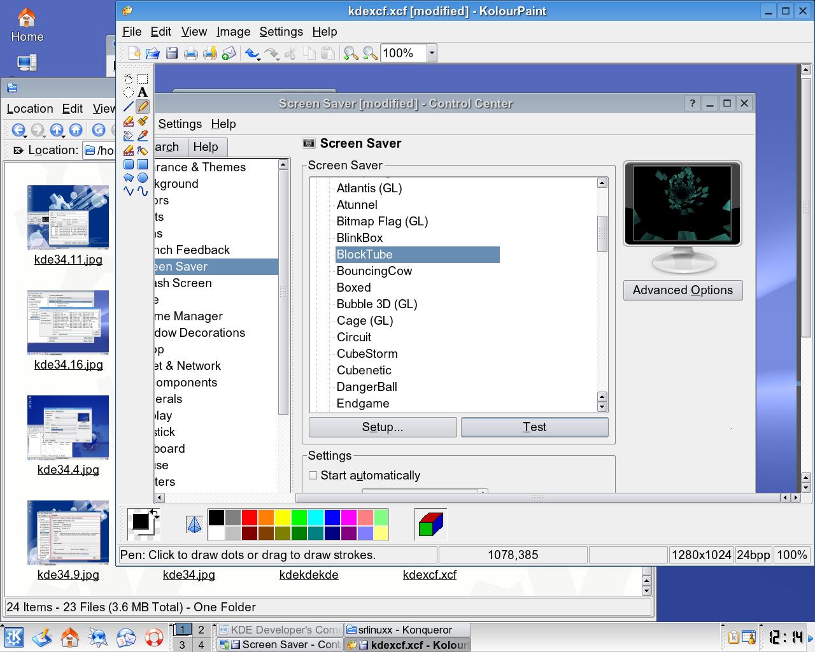
Task: Open the color similarity cube
Action: 430,524
